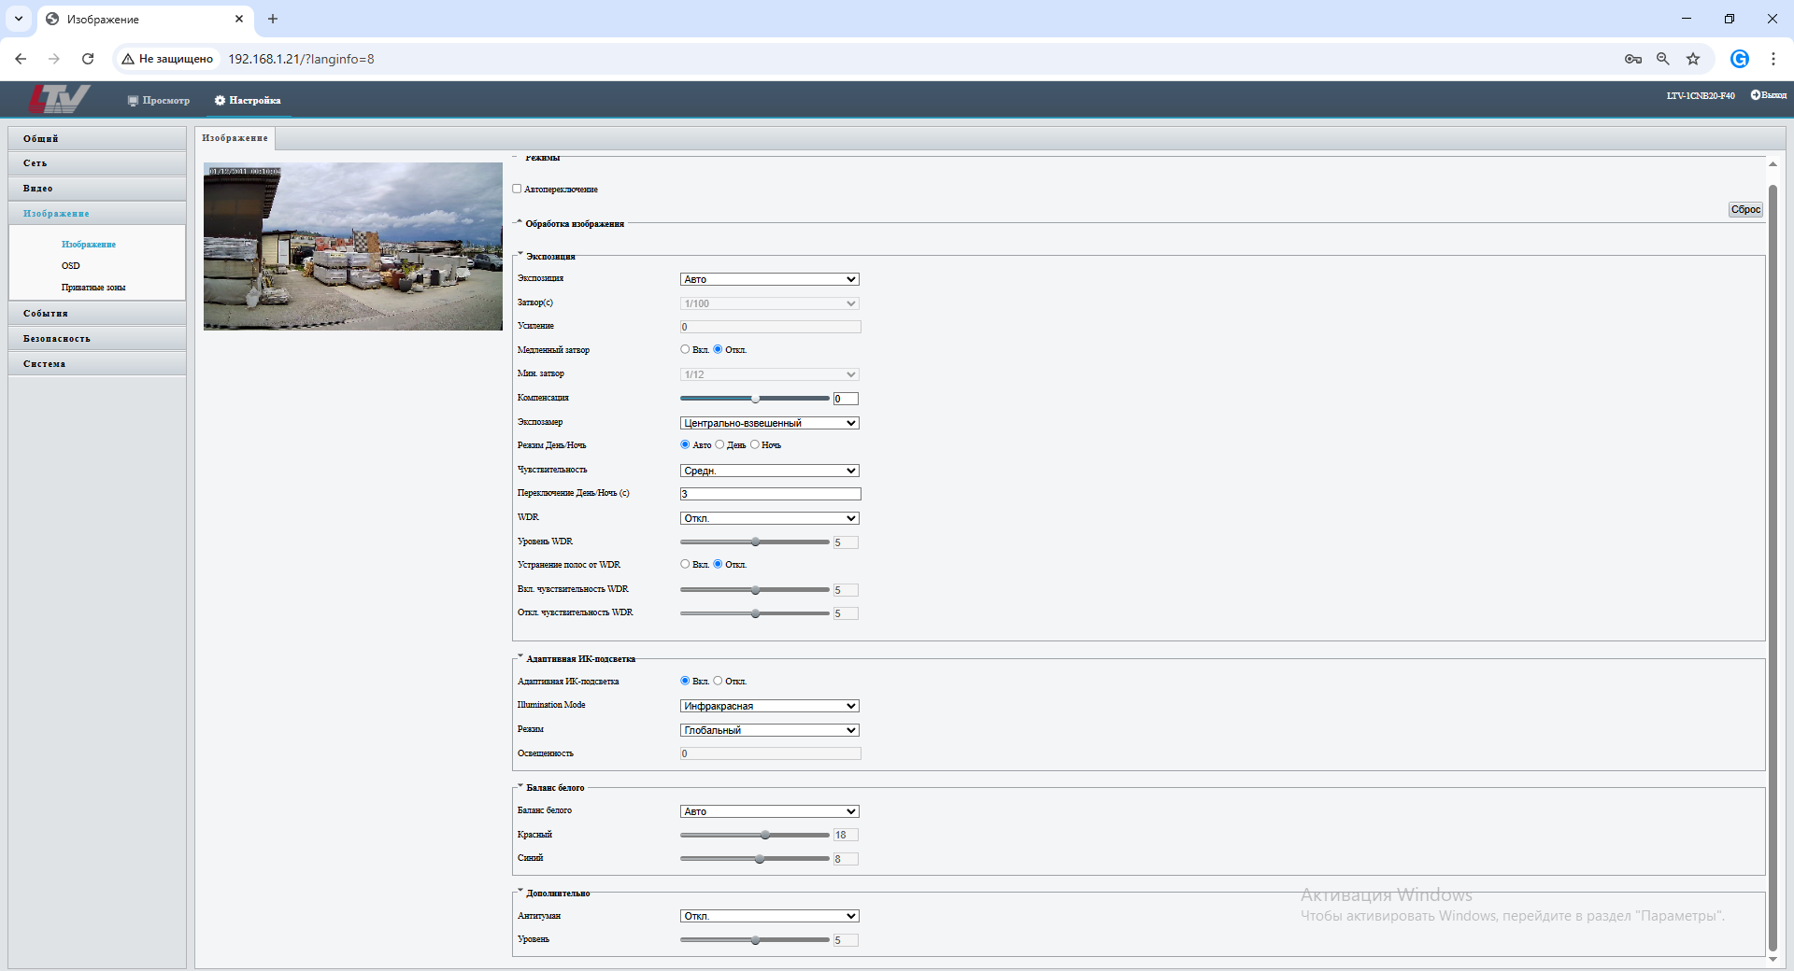Click the not-secure warning icon
This screenshot has height=971, width=1794.
pos(128,59)
